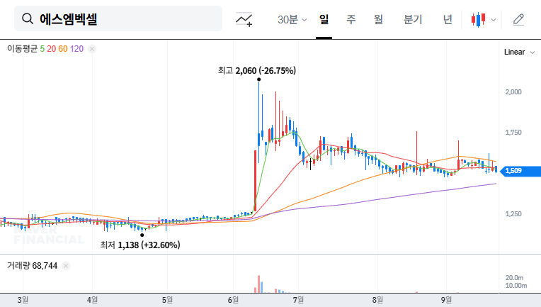Click the 7월 date axis label

(298, 300)
